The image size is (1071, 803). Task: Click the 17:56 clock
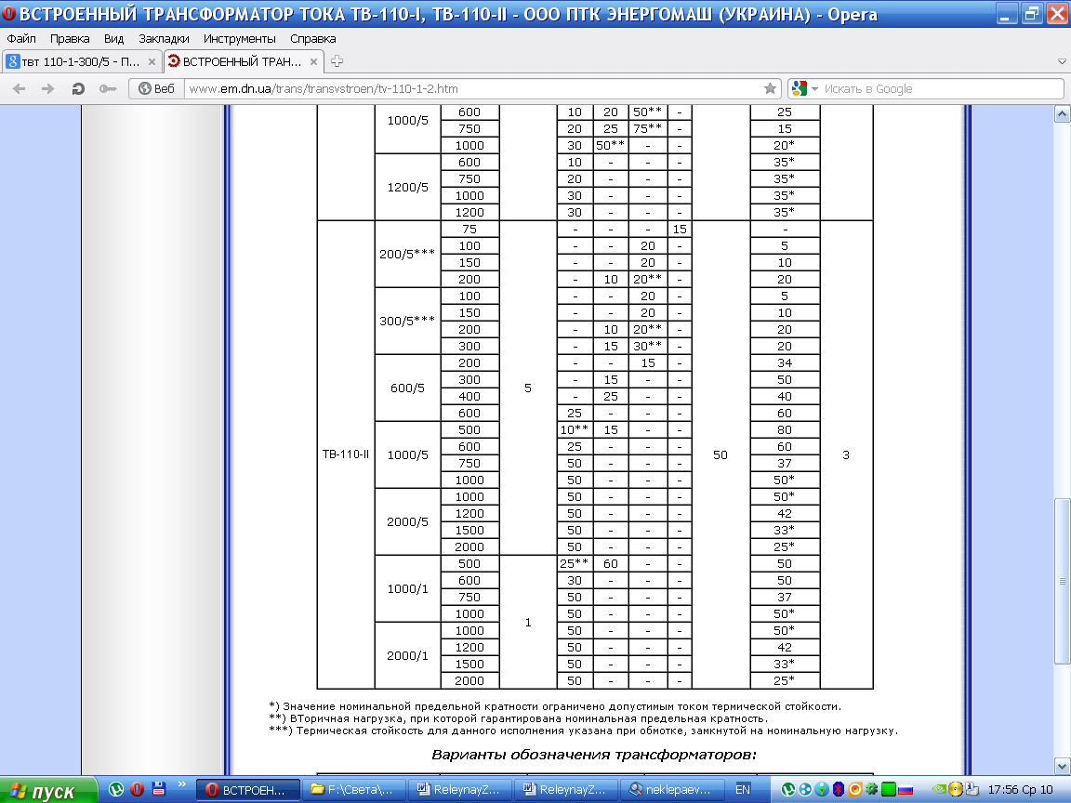point(1021,790)
